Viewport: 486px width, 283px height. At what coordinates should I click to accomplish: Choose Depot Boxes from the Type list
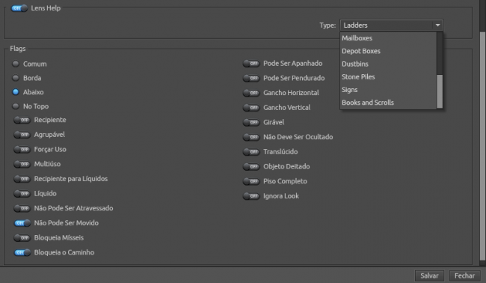pyautogui.click(x=388, y=51)
